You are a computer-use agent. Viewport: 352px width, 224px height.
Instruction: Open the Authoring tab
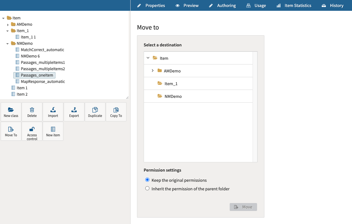tap(222, 5)
